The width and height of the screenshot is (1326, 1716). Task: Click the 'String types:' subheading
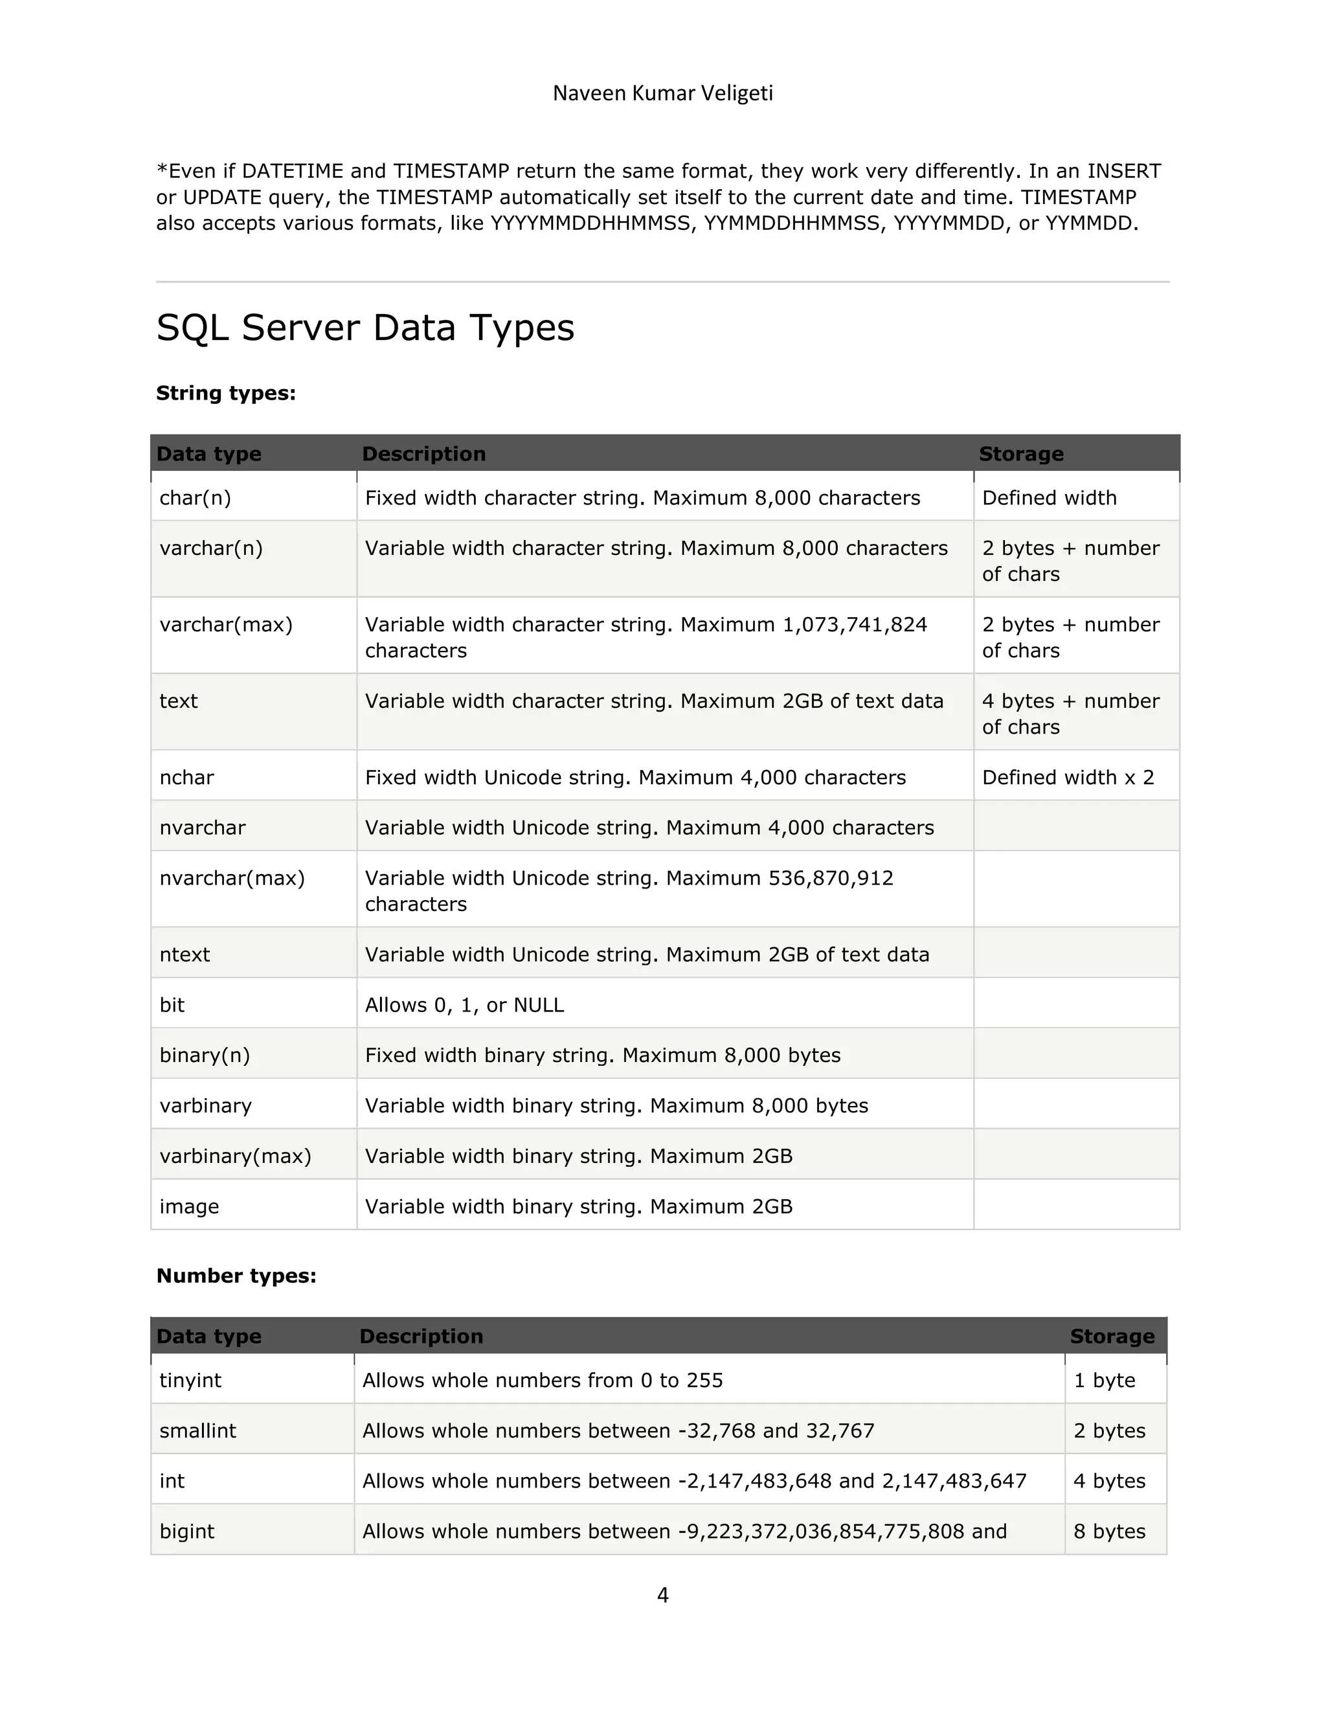(225, 393)
